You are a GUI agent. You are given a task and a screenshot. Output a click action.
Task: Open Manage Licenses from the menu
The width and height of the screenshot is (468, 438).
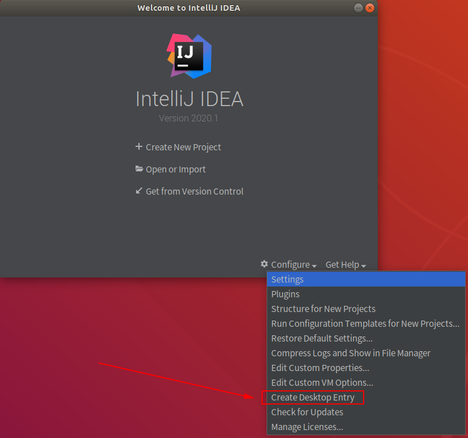(x=307, y=427)
